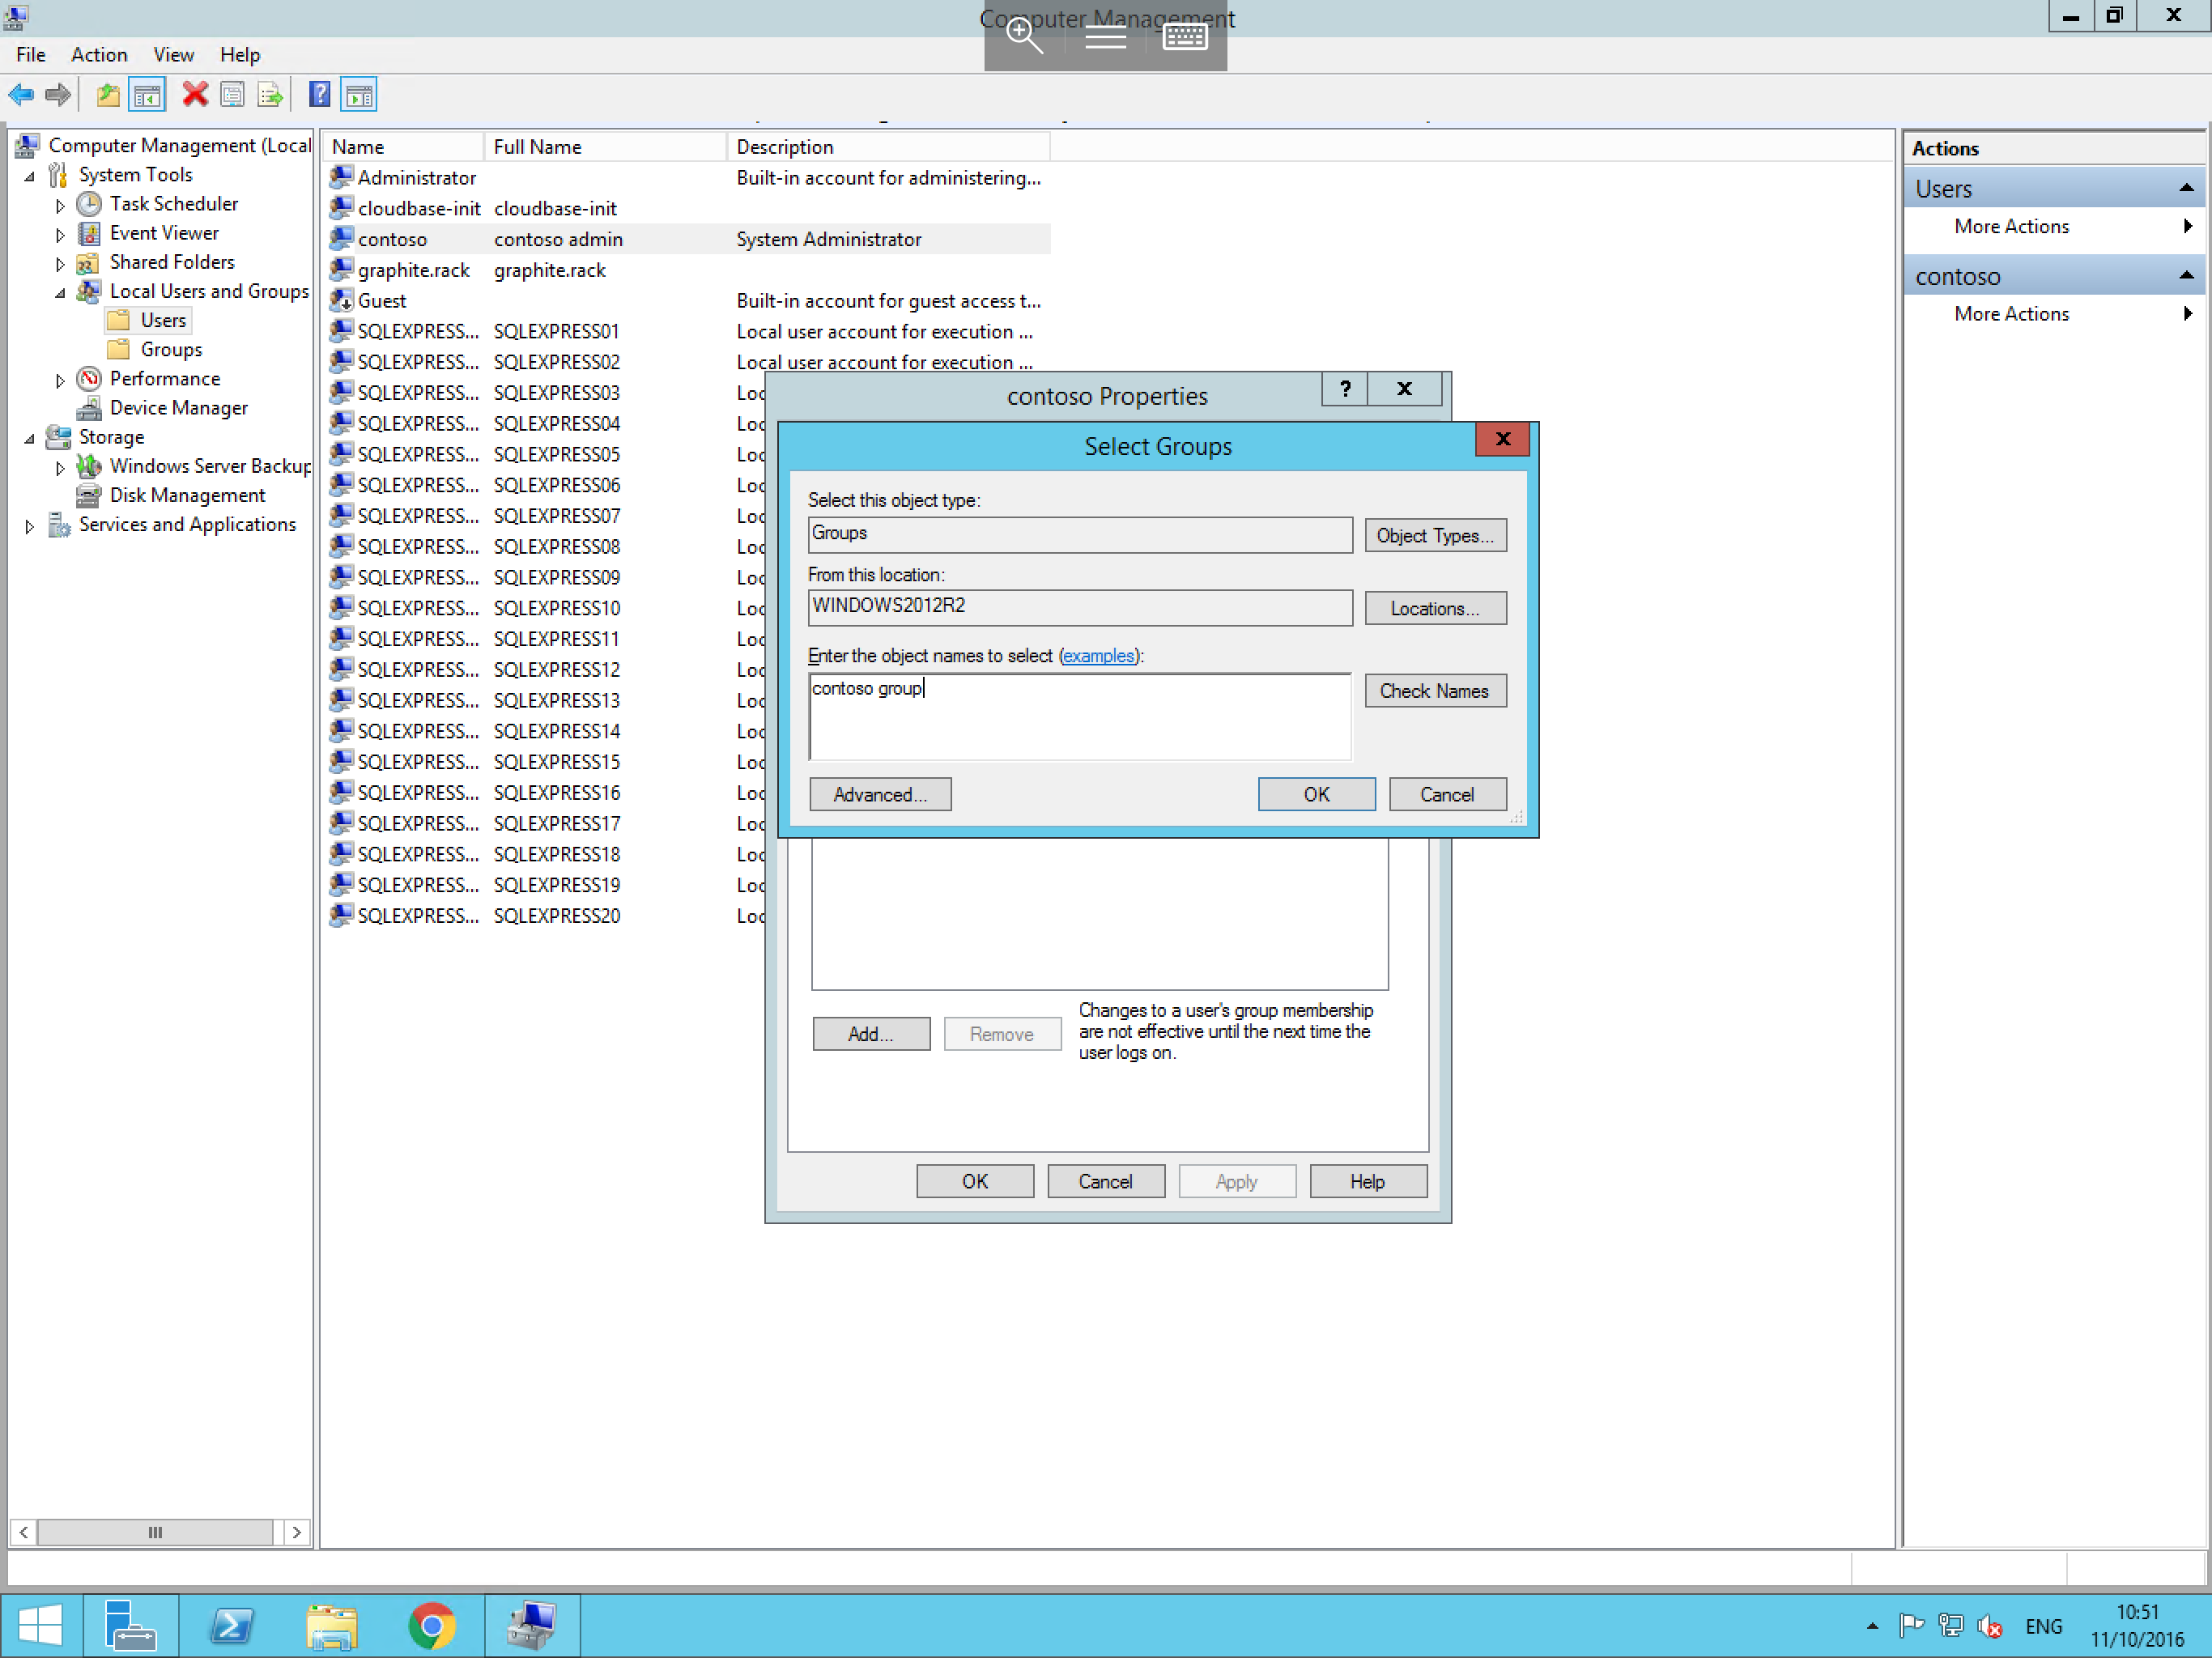
Task: Open the Action menu
Action: click(x=98, y=55)
